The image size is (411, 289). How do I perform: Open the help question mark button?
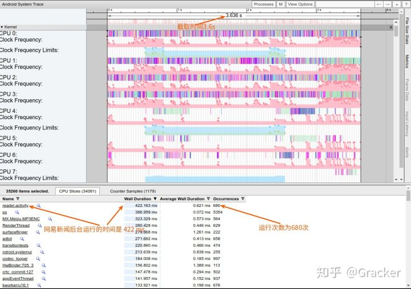(406, 5)
